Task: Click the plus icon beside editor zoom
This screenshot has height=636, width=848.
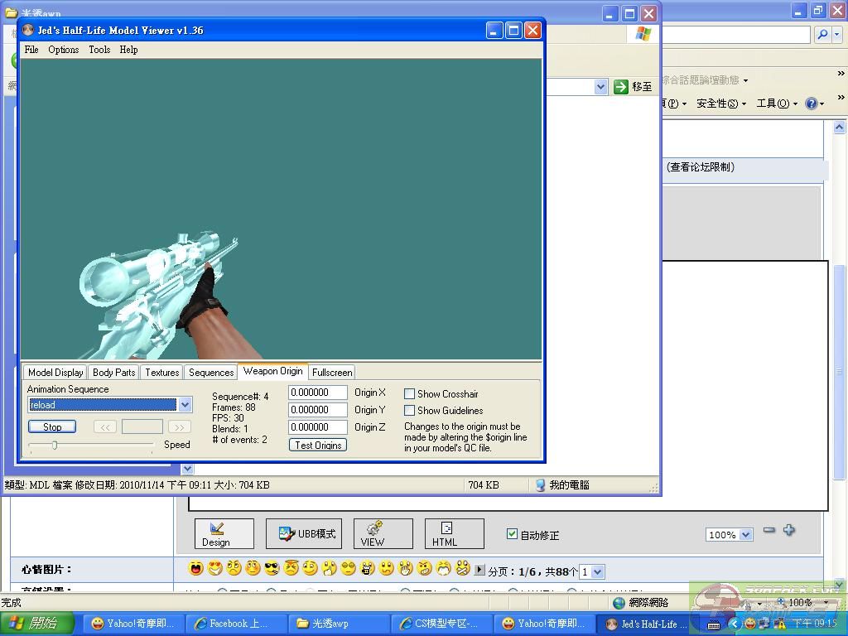Action: click(789, 530)
